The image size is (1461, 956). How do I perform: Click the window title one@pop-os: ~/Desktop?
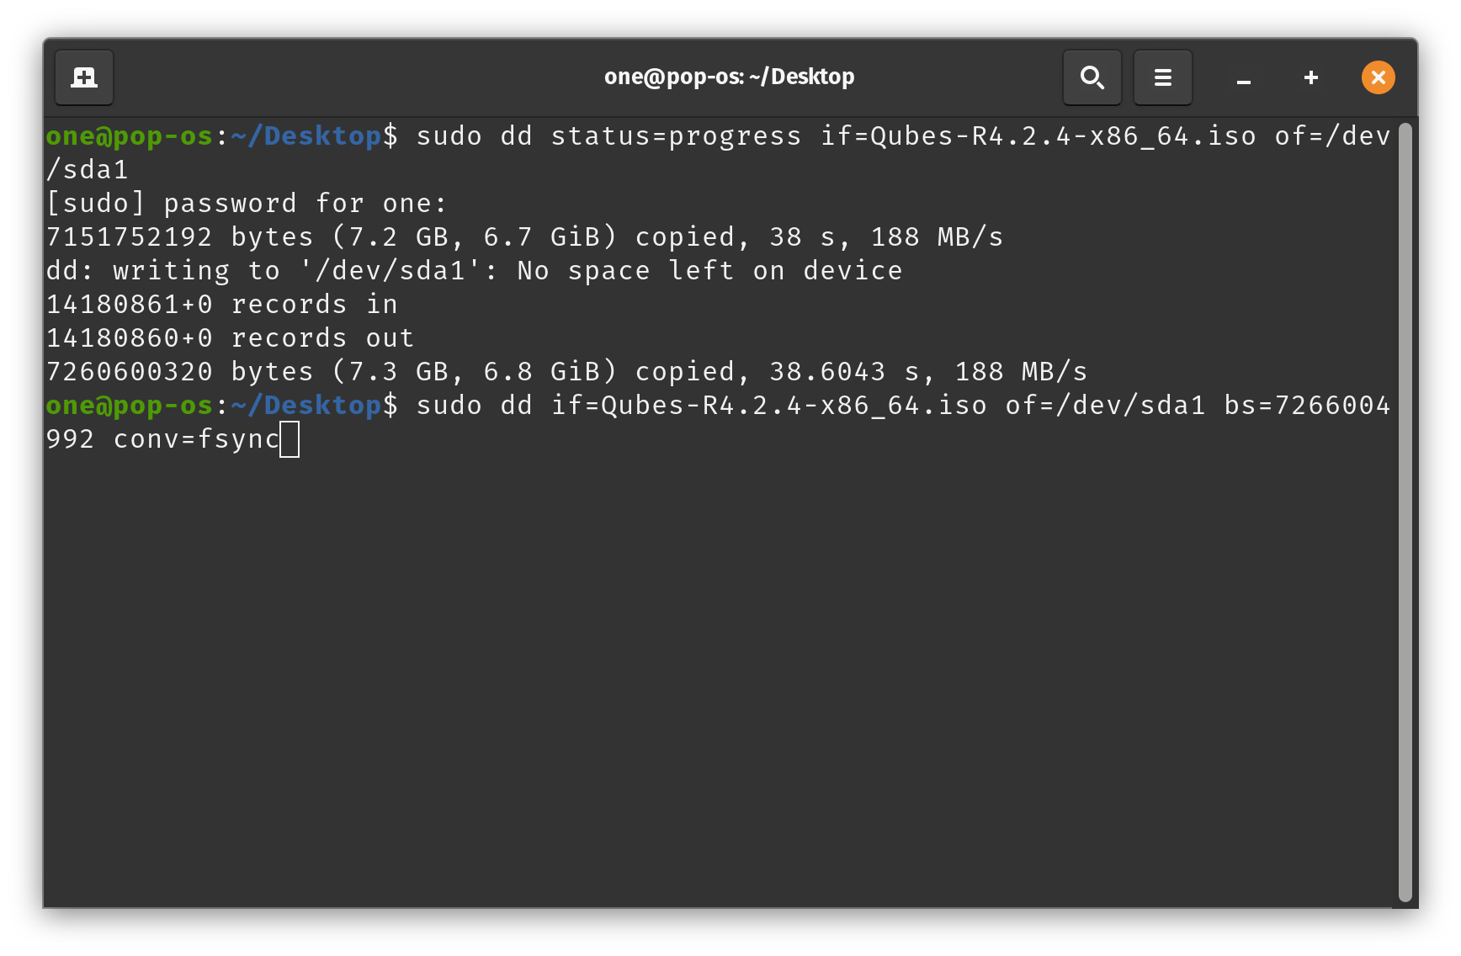(729, 77)
